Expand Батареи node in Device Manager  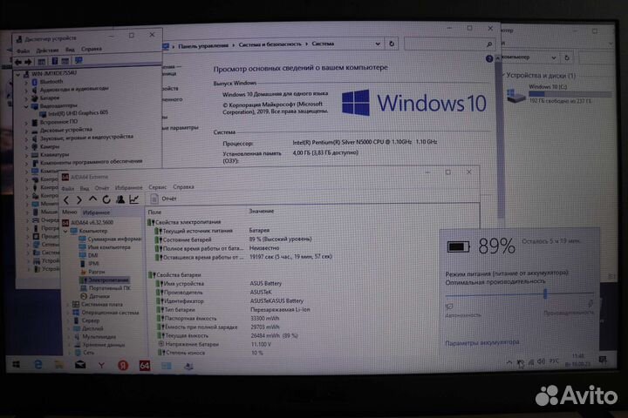(x=26, y=98)
